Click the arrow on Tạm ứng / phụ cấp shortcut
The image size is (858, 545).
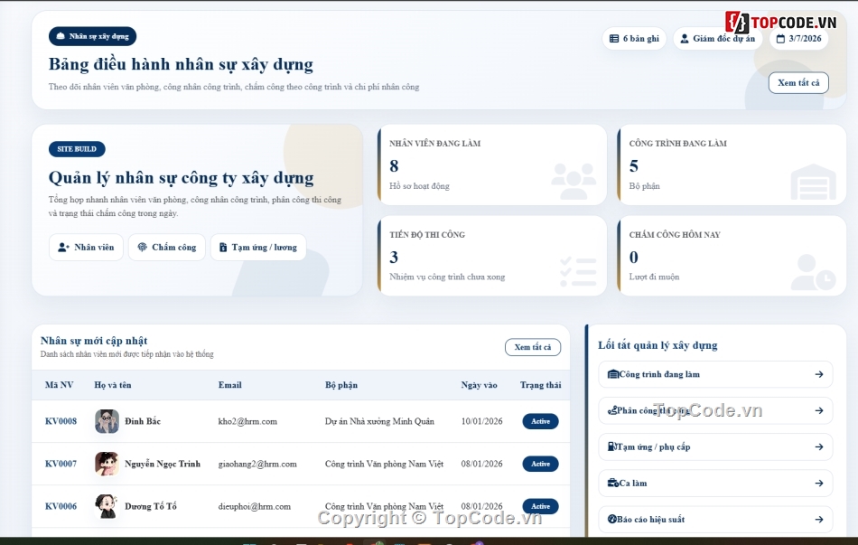(819, 447)
